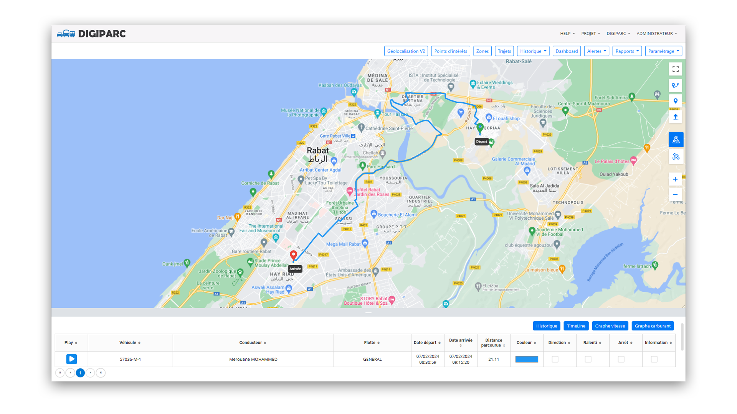This screenshot has height=414, width=737.
Task: Switch to satellite view
Action: click(676, 157)
